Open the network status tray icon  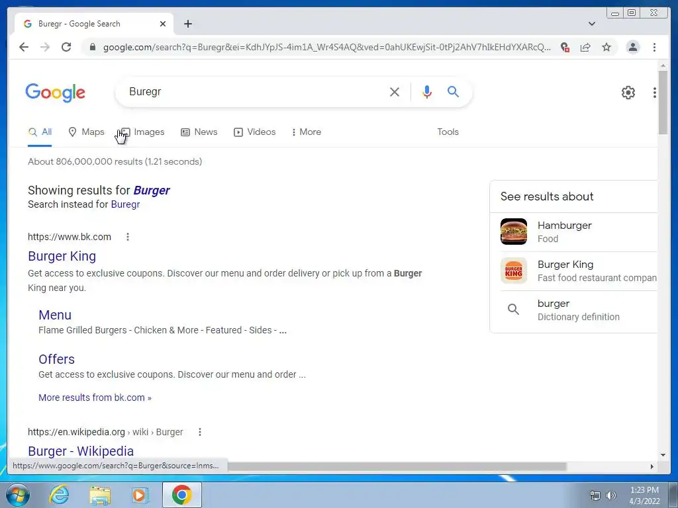click(x=595, y=495)
